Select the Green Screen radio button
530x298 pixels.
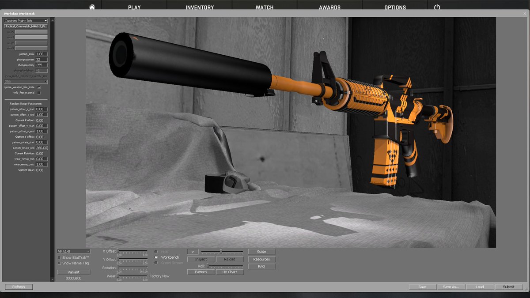pos(157,263)
